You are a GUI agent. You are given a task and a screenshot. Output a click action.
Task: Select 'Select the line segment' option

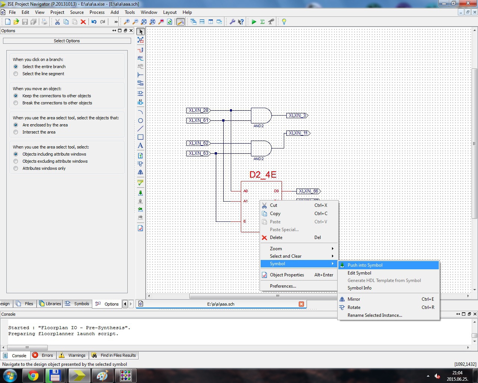(x=16, y=74)
